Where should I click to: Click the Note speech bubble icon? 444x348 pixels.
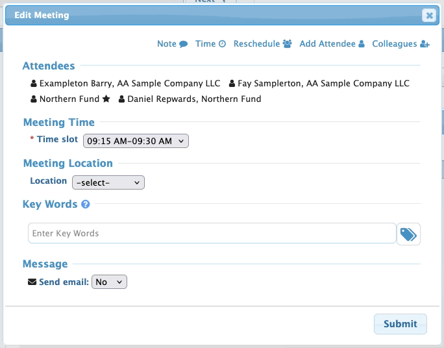(184, 44)
